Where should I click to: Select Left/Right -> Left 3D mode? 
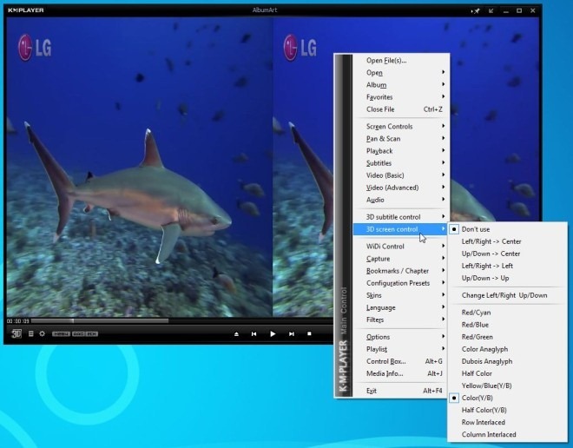coord(508,266)
